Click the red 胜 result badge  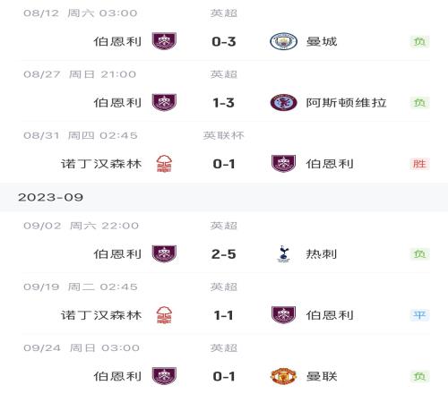[419, 164]
